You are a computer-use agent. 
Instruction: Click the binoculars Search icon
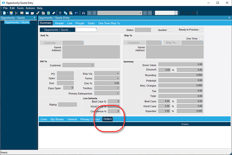[83, 13]
